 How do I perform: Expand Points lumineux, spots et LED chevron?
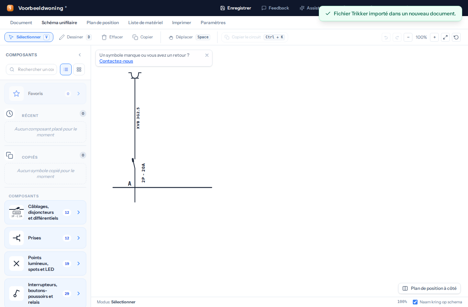[x=79, y=264]
